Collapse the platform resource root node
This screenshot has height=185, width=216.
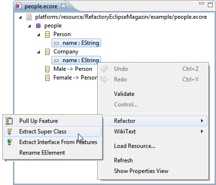point(20,17)
